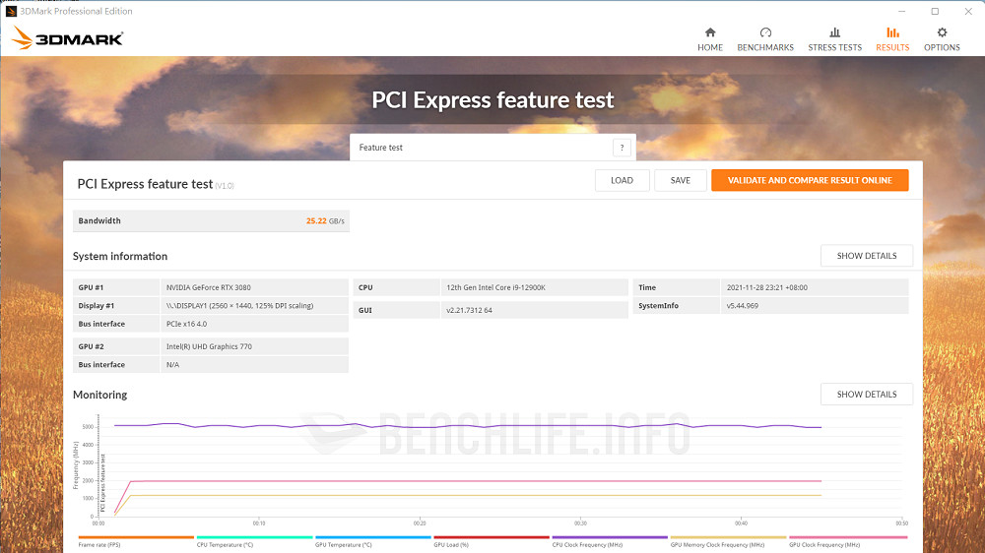Expand System information with Show Details
The image size is (985, 553).
point(866,256)
